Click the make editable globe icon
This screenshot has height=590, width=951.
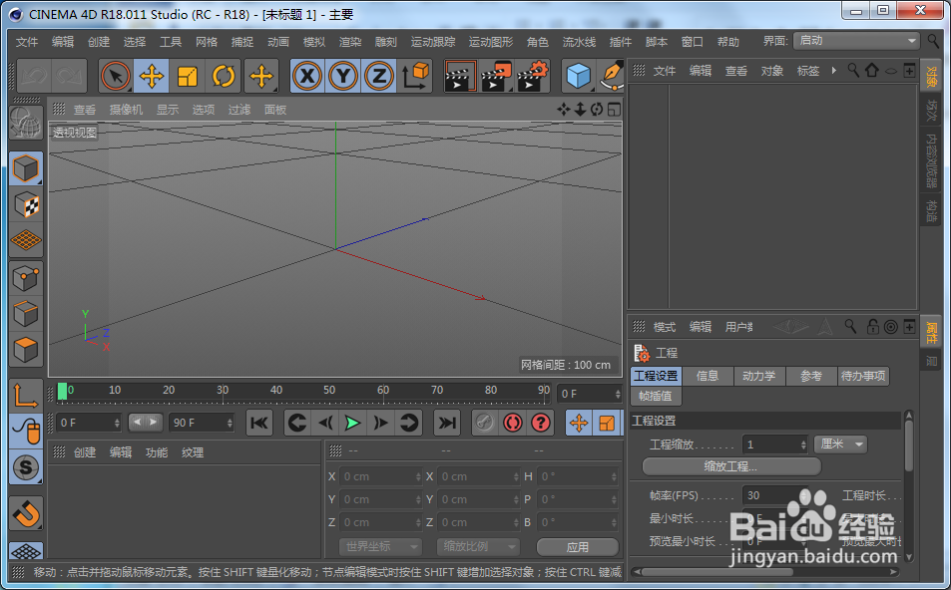pos(26,123)
